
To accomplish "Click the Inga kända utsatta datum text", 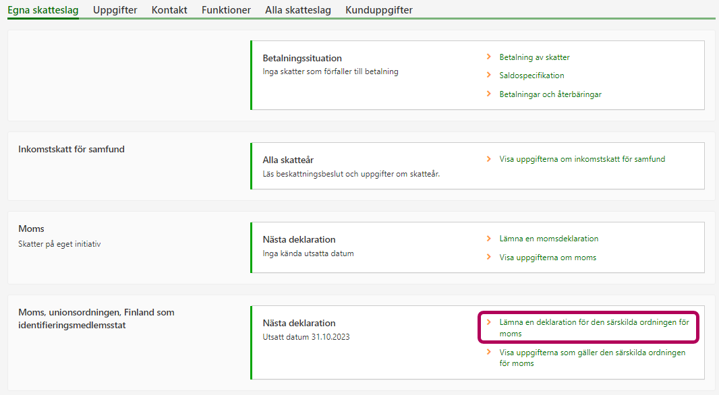I will pyautogui.click(x=308, y=253).
